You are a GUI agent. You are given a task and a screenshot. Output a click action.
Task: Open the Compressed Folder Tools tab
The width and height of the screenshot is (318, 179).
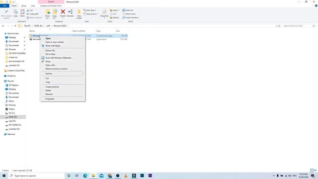point(51,6)
